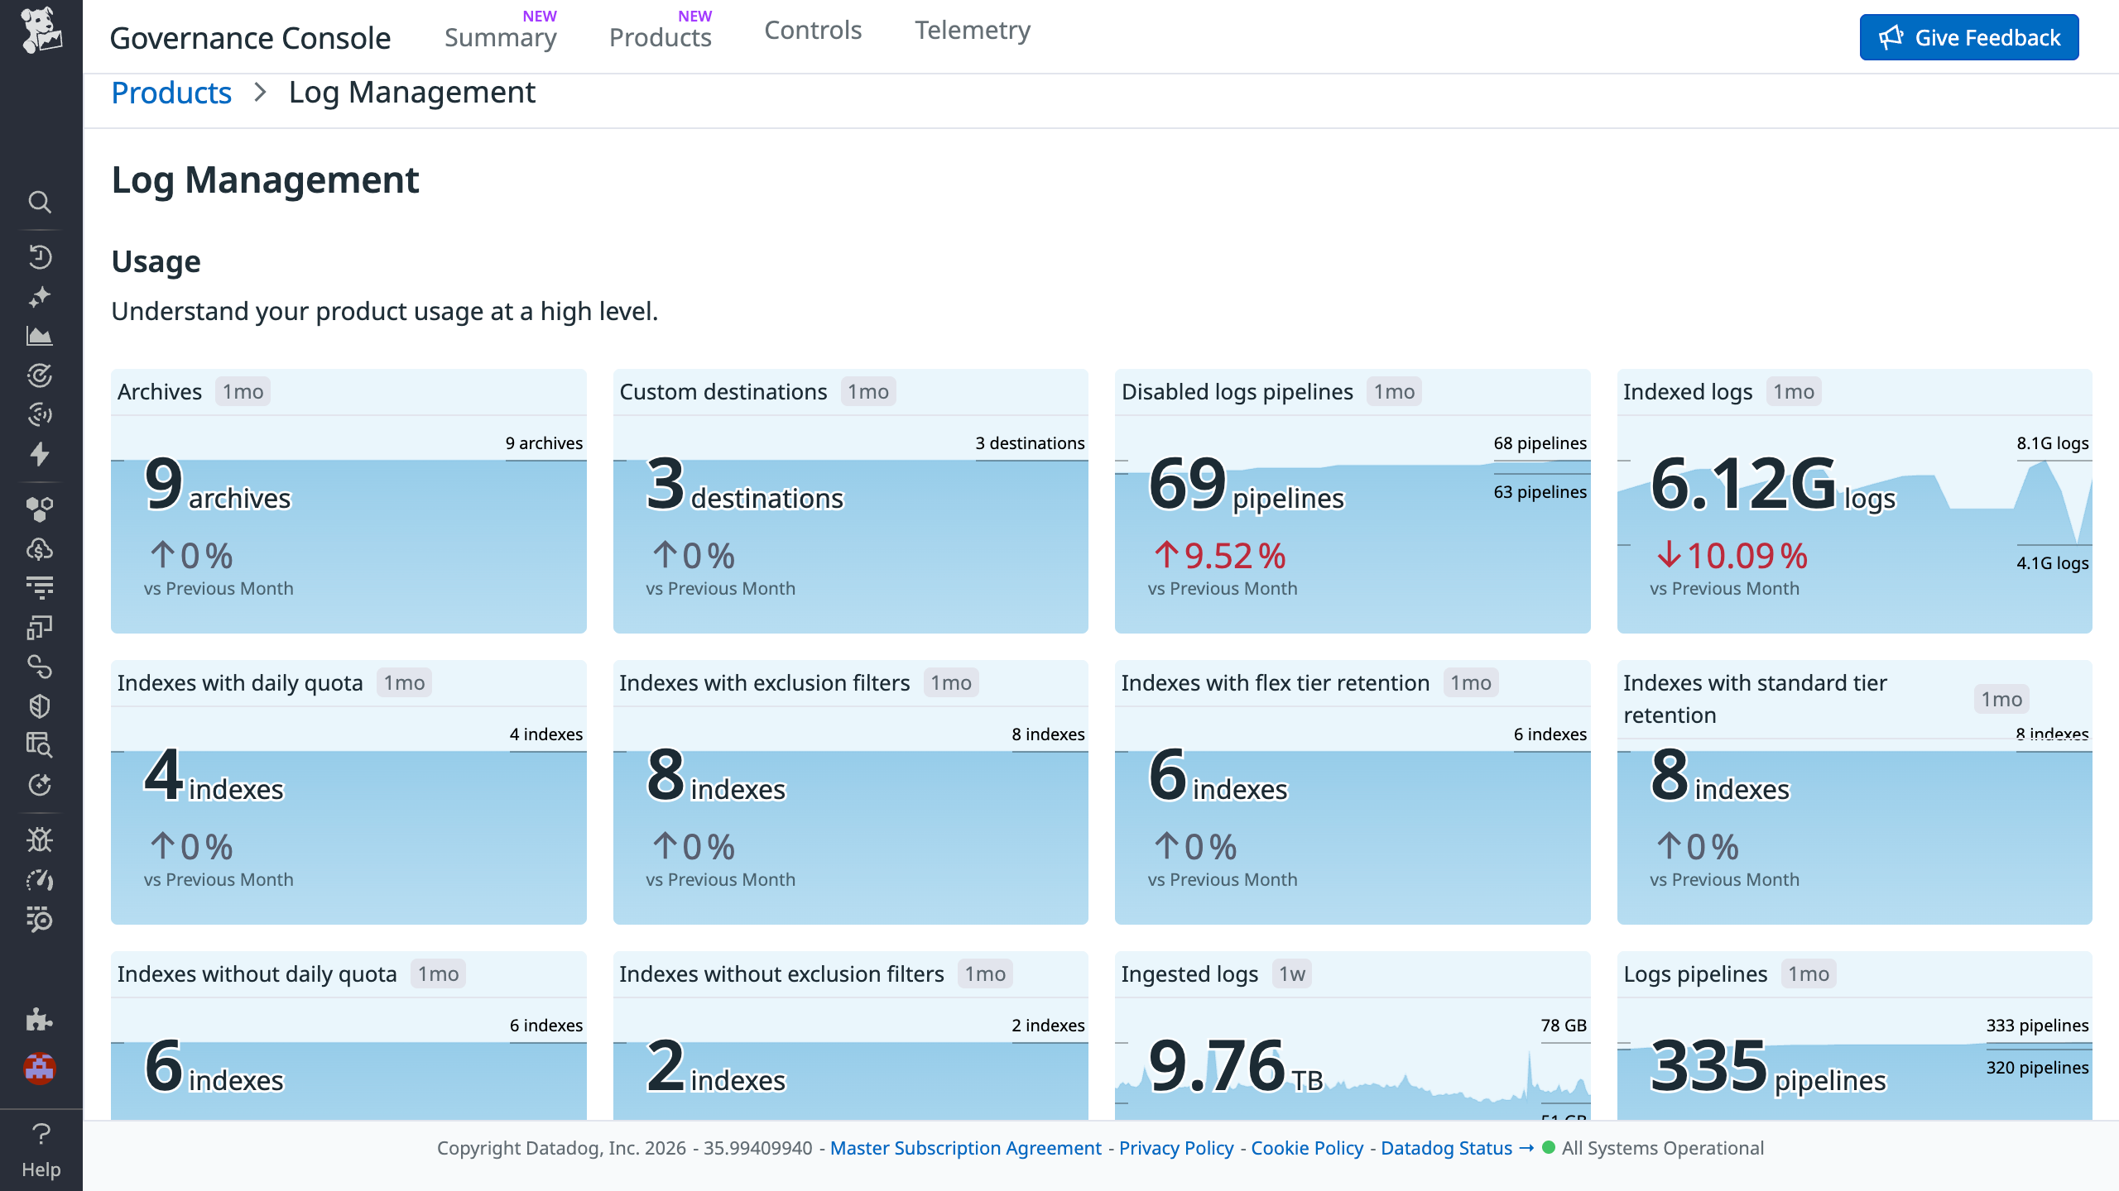Open the integrations puzzle piece icon
The height and width of the screenshot is (1191, 2119).
[40, 1019]
